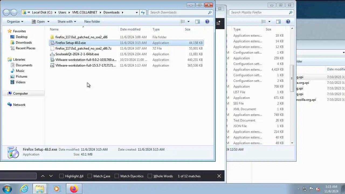345x194 pixels.
Task: Select Network in the navigation pane
Action: coord(19,105)
